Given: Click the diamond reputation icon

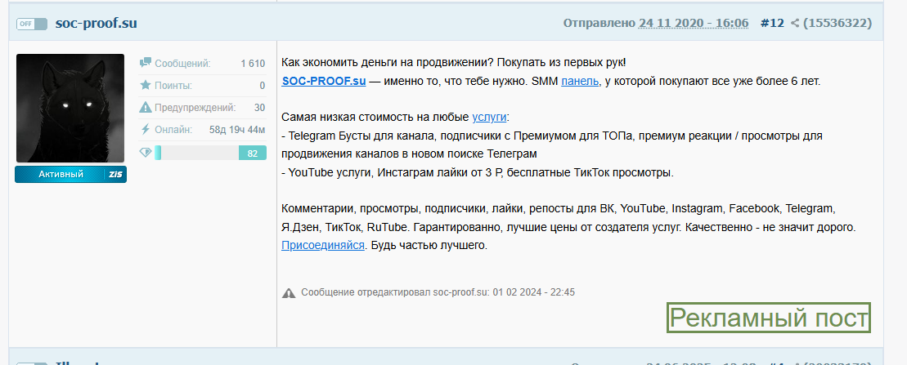Looking at the screenshot, I should 146,153.
